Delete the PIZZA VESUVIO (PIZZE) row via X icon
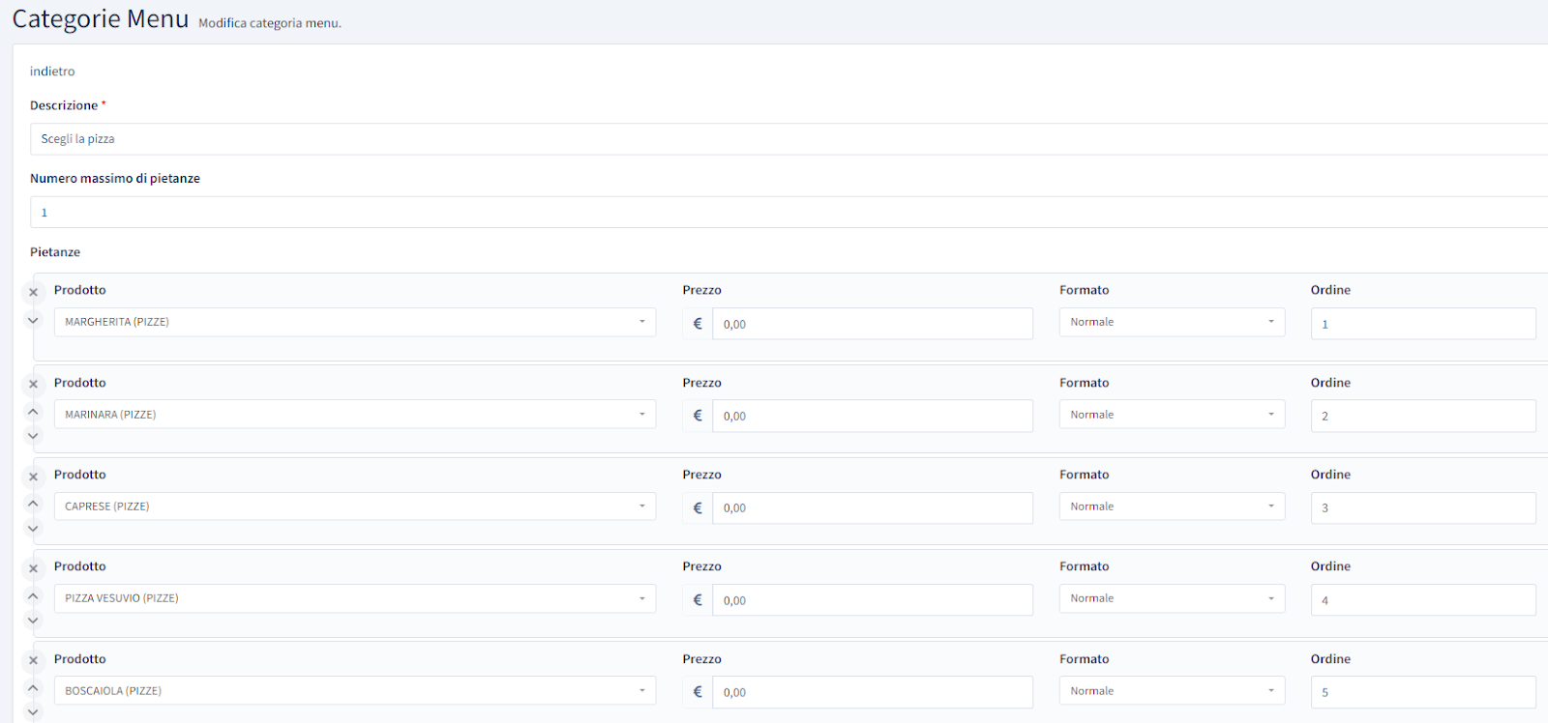 point(33,569)
